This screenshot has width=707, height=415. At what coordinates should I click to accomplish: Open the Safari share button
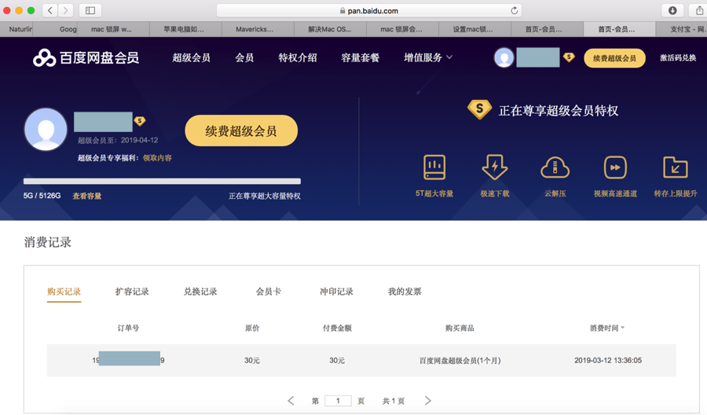click(x=699, y=10)
